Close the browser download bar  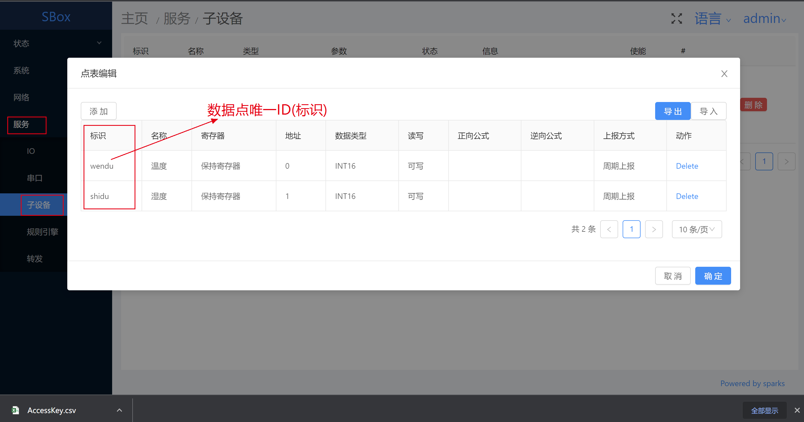pyautogui.click(x=797, y=410)
